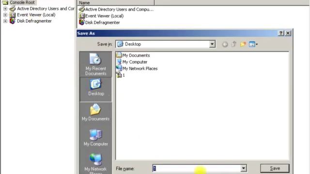Click the Back arrow icon in Save As
Viewport: 310px width, 174px height.
225,44
